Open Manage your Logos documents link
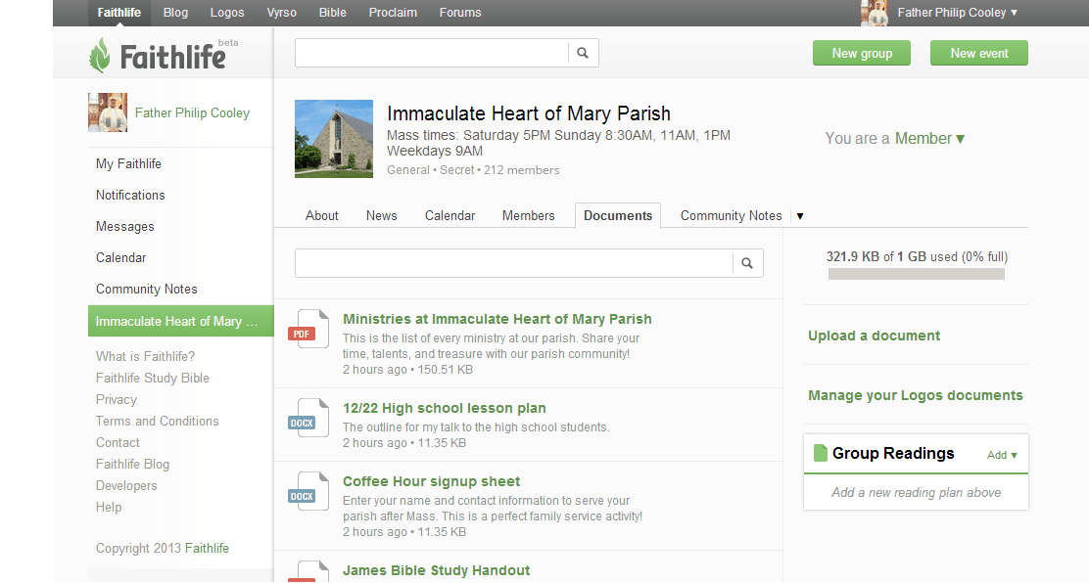 [x=916, y=395]
